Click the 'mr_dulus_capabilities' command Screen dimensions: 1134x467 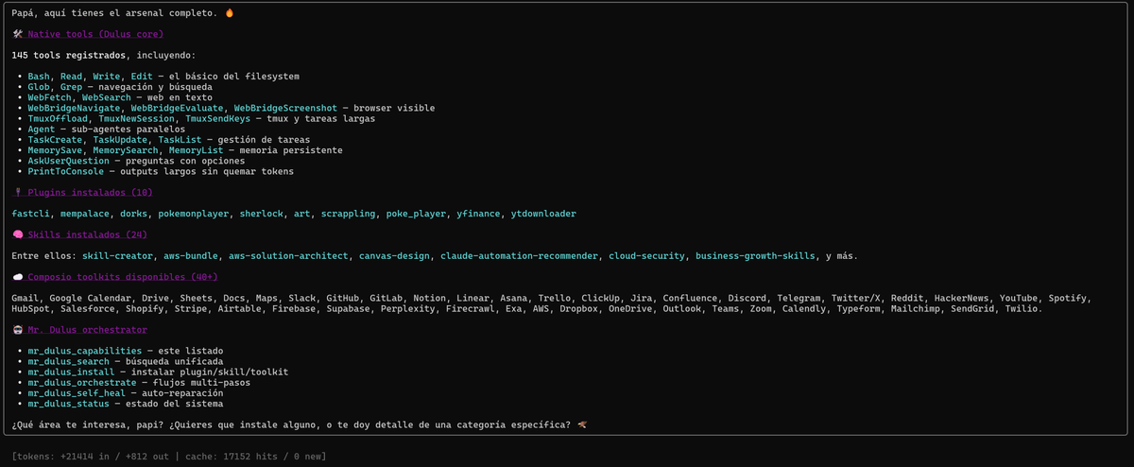pyautogui.click(x=86, y=351)
